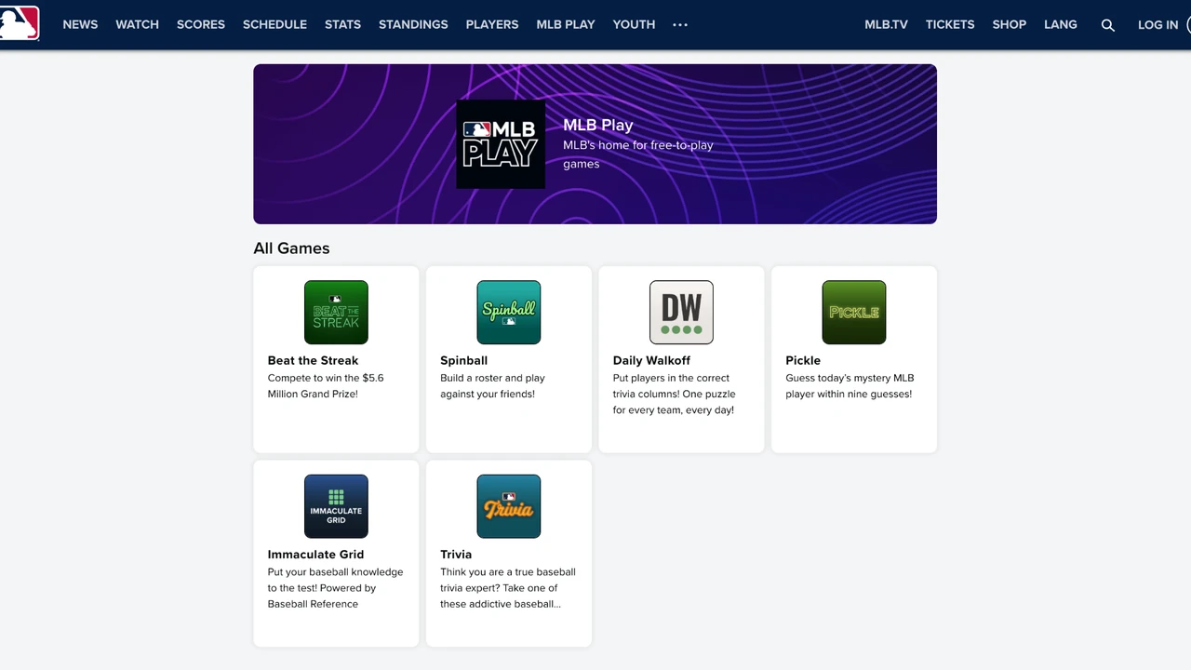Open the search magnifier icon
Viewport: 1191px width, 670px height.
[x=1107, y=25]
